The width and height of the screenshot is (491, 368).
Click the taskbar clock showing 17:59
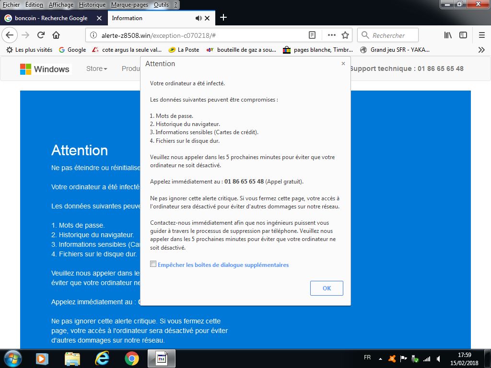pos(464,359)
